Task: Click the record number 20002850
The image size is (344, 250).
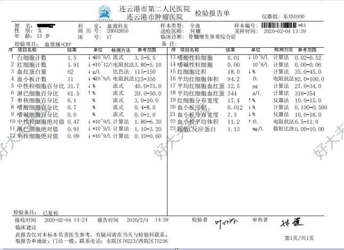Action: [x=118, y=31]
